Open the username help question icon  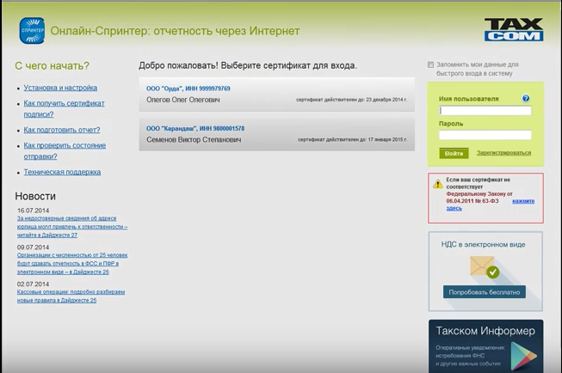click(x=526, y=99)
